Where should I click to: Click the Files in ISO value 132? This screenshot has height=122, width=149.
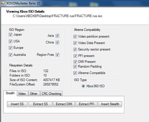pyautogui.click(x=46, y=71)
